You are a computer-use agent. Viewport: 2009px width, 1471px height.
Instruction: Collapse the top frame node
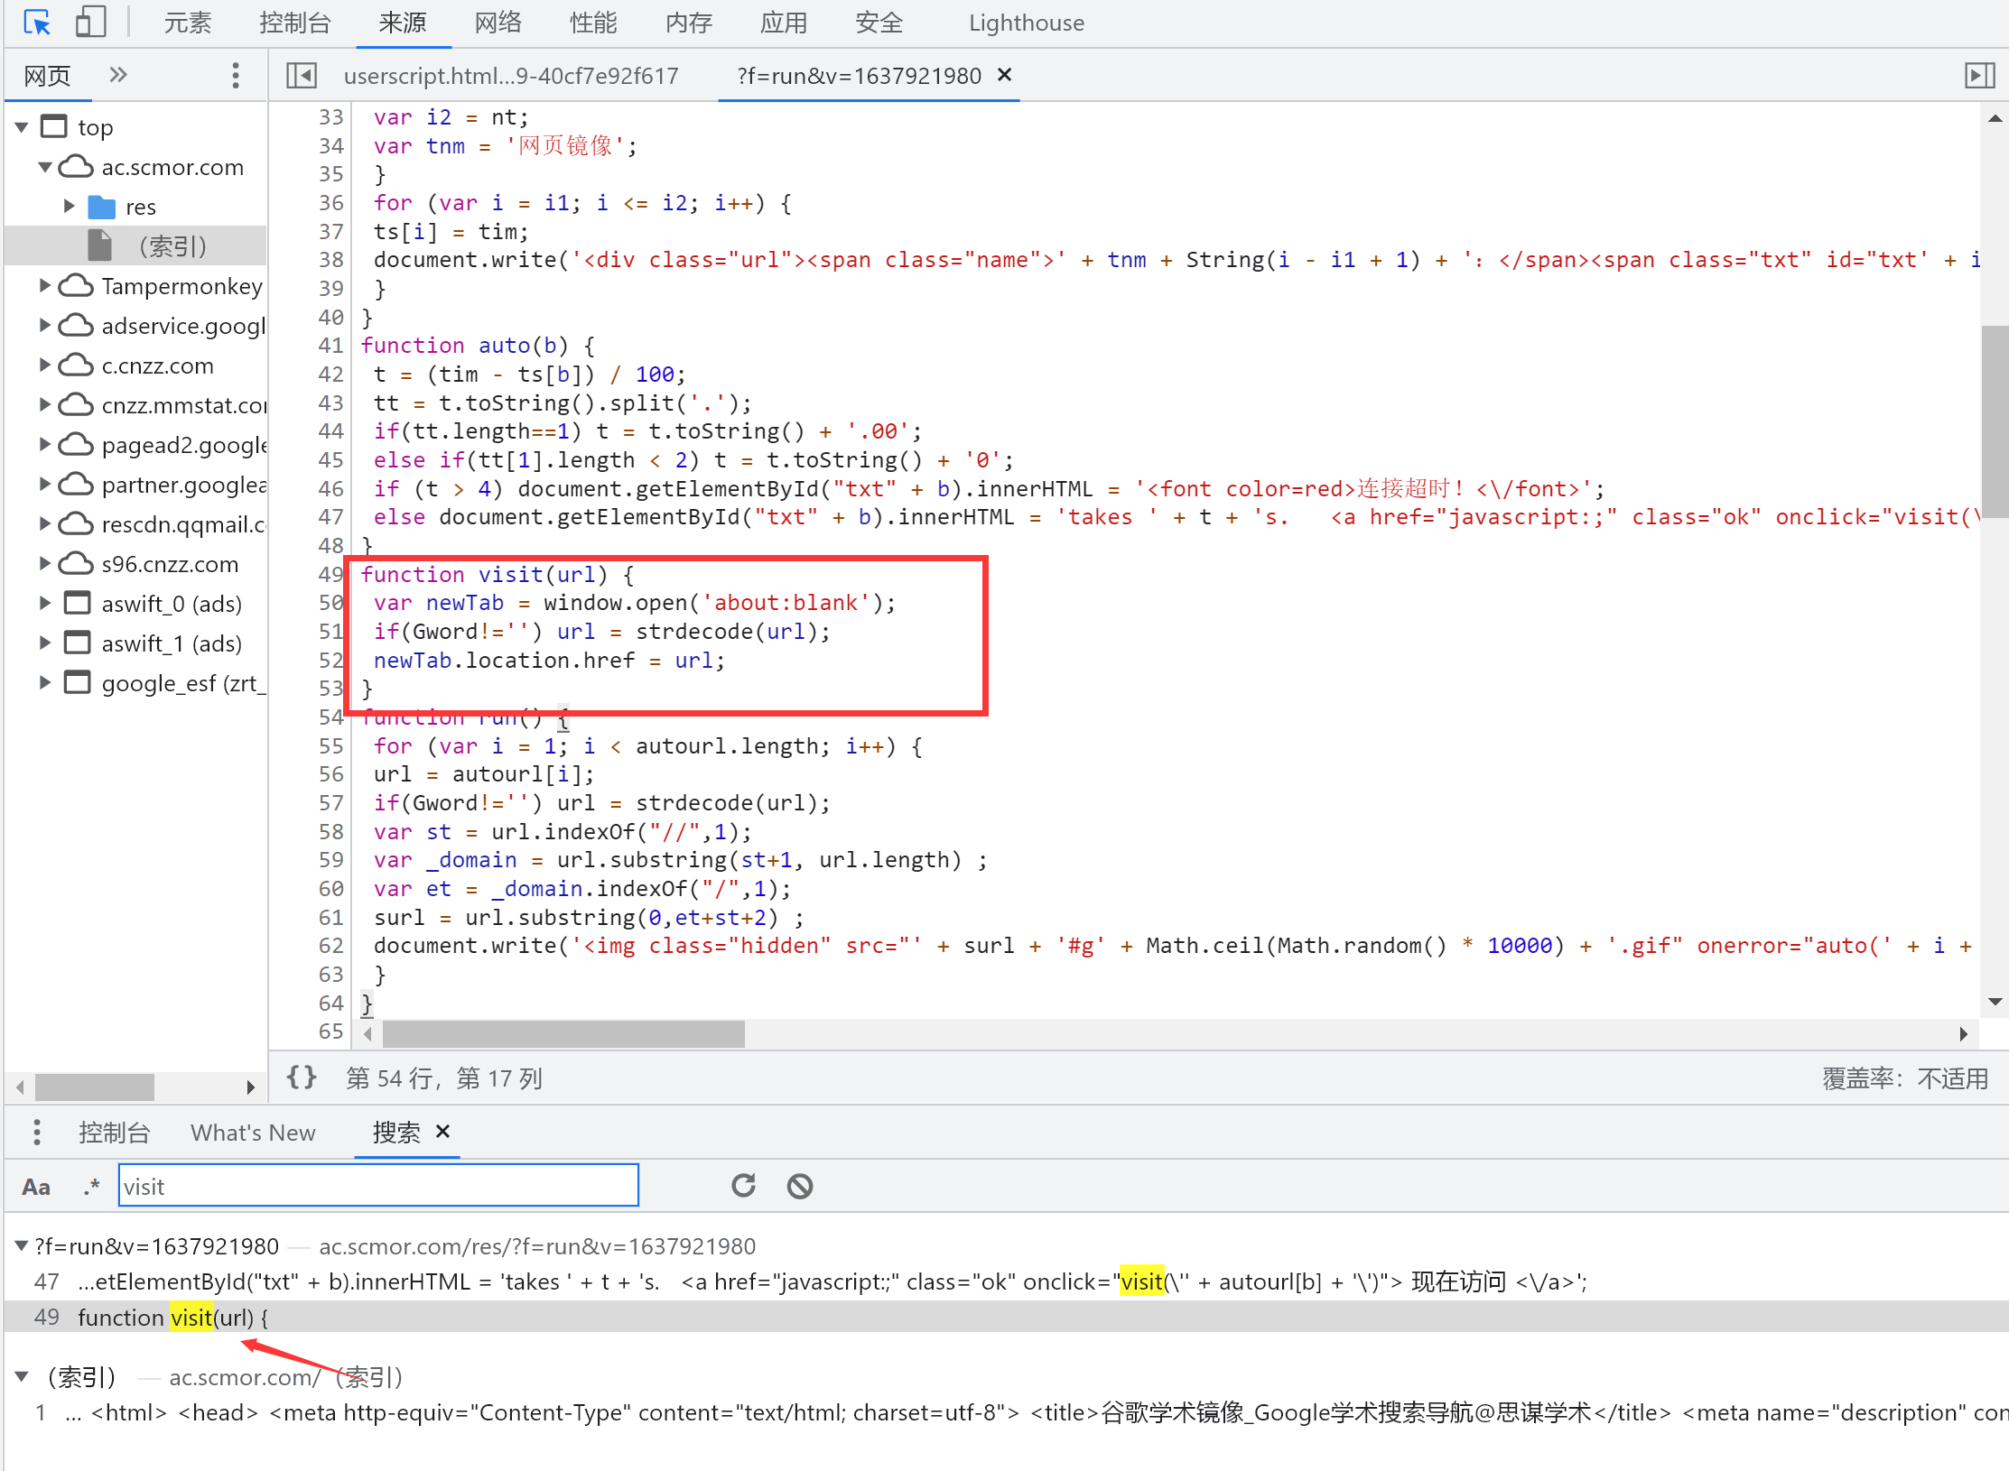click(23, 127)
